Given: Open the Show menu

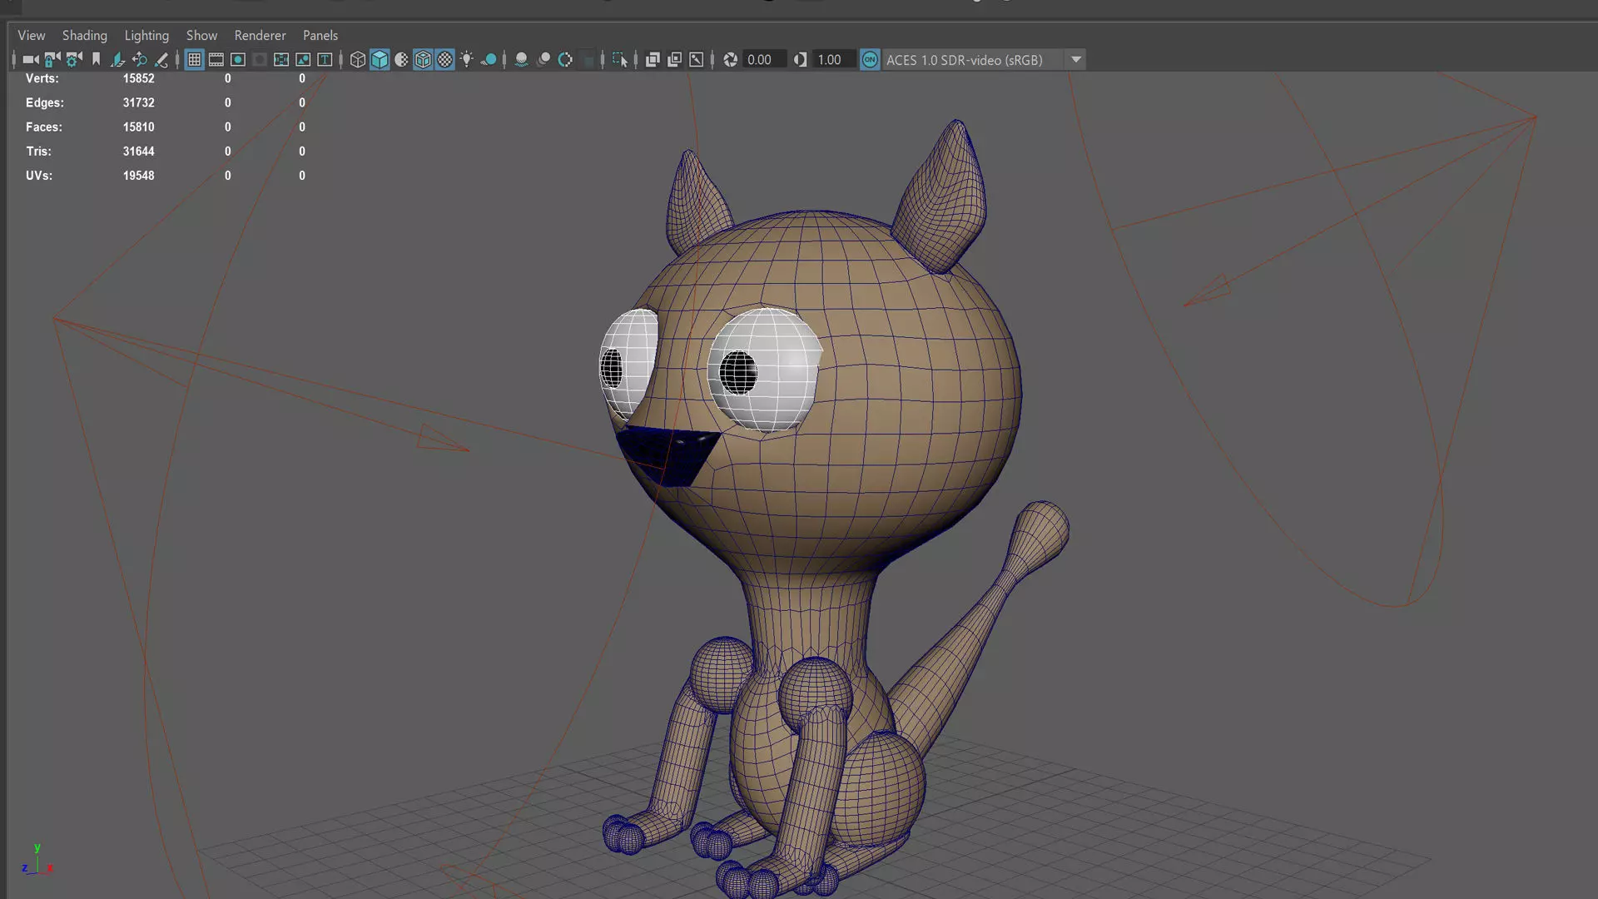Looking at the screenshot, I should [201, 36].
